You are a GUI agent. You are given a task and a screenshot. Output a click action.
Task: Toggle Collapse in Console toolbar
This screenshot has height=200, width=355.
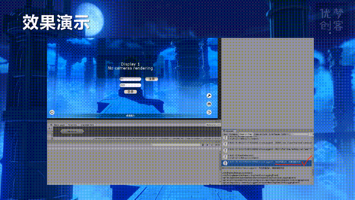point(233,134)
